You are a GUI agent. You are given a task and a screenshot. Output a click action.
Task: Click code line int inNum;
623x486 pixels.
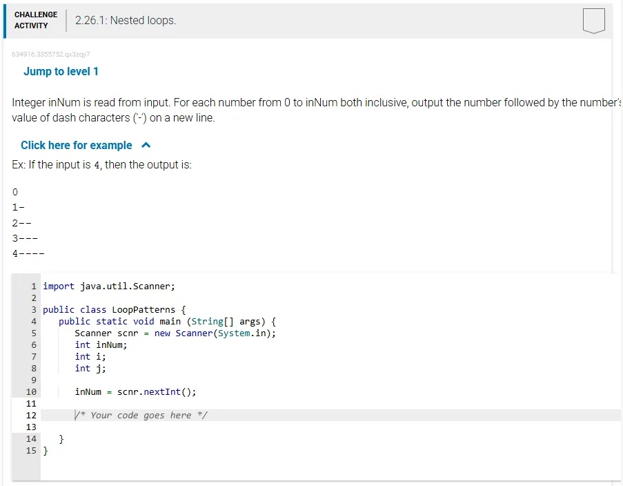coord(101,344)
